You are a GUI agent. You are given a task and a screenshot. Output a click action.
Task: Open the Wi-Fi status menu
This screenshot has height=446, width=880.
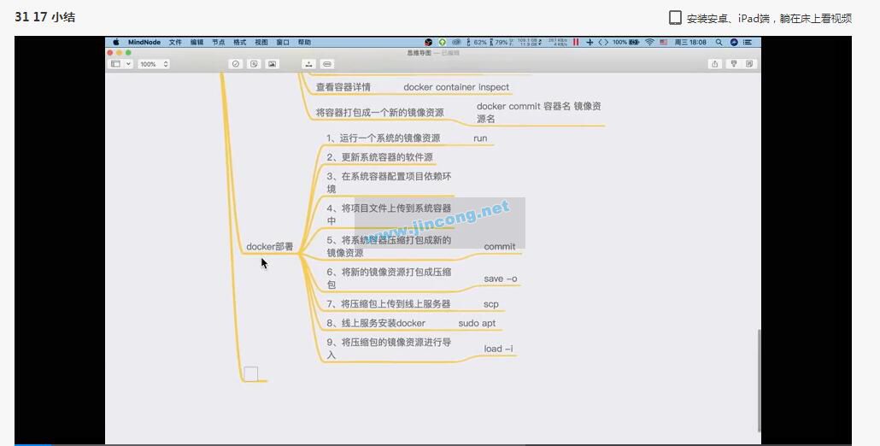click(x=649, y=42)
